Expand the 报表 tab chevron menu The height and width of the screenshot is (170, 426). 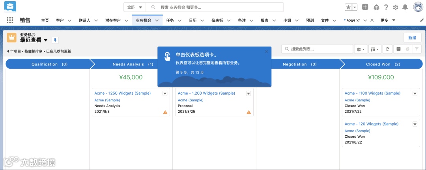274,21
